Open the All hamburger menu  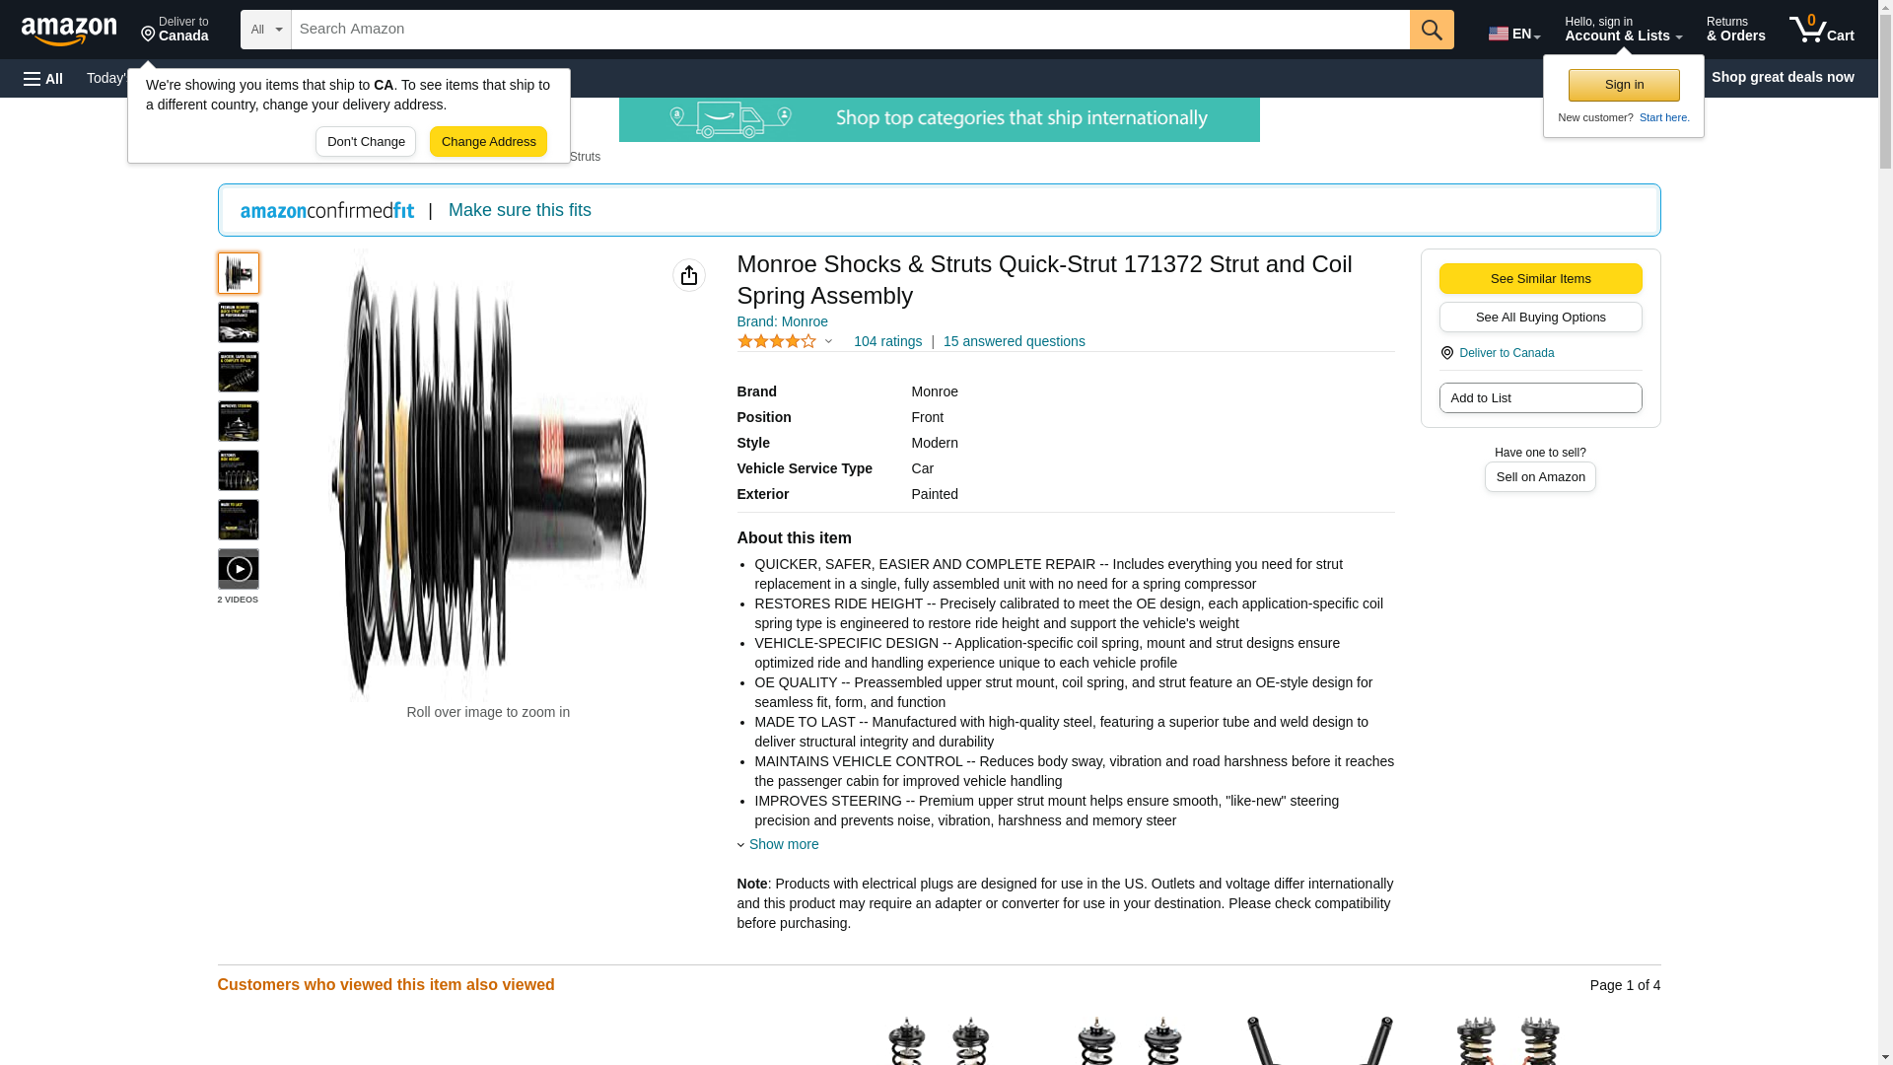click(43, 78)
